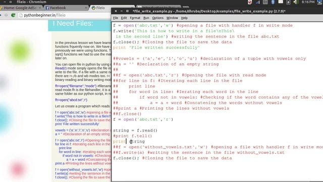Click 'print 'File written successfully'' on webpage
The height and width of the screenshot is (182, 323).
click(77, 124)
